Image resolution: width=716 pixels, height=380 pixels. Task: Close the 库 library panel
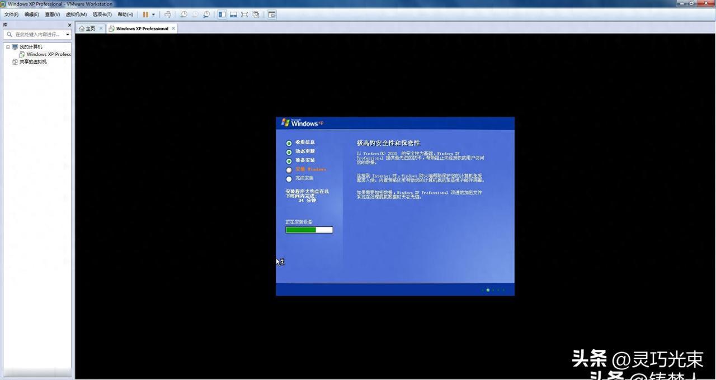tap(69, 25)
